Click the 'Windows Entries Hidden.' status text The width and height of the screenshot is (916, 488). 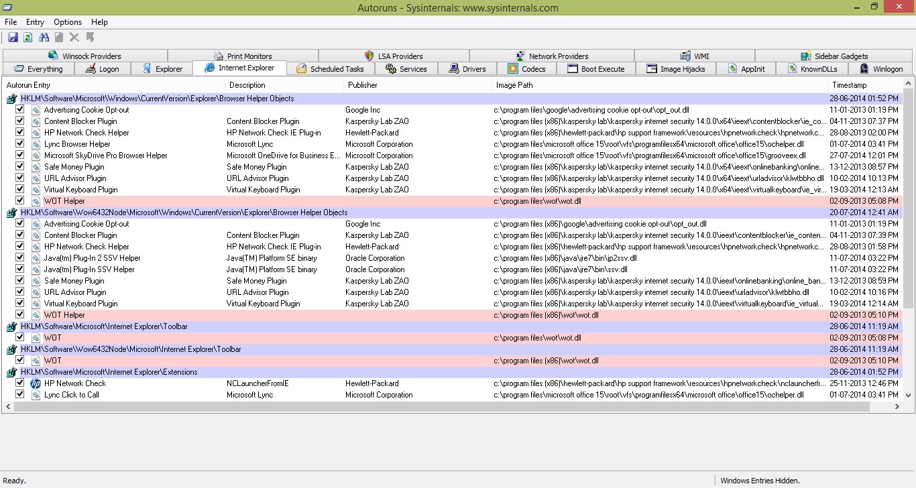pos(760,481)
